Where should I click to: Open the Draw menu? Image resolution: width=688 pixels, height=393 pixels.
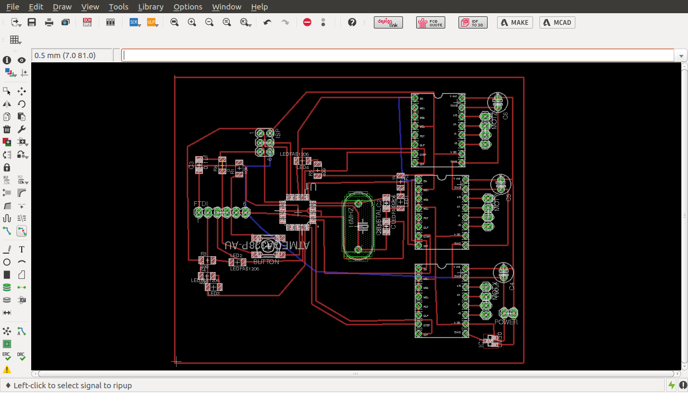(62, 7)
